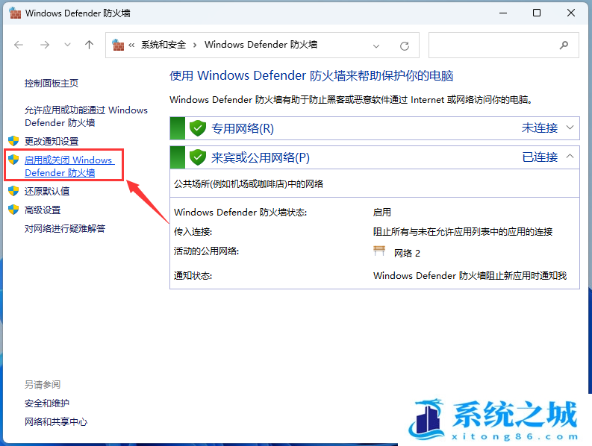Click into the control panel search box

[x=504, y=45]
